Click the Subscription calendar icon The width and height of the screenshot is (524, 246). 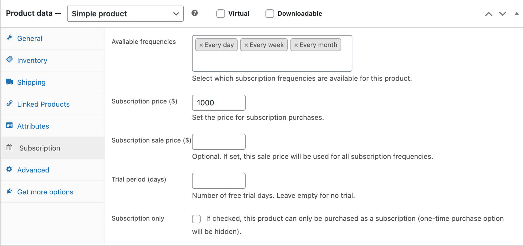tap(9, 147)
